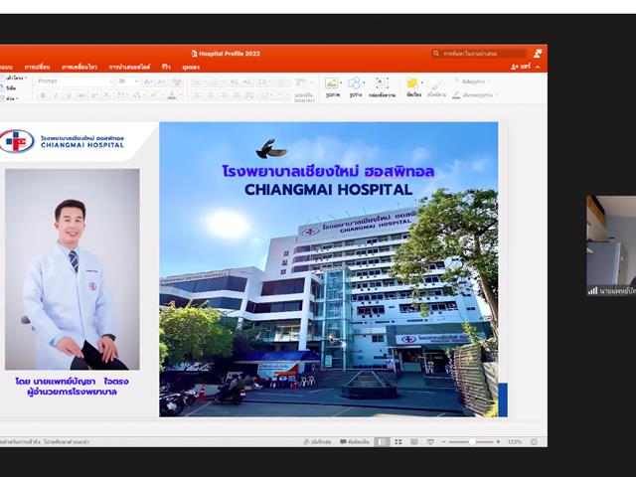Click the participant video thumbnail
The height and width of the screenshot is (477, 636).
(x=611, y=245)
